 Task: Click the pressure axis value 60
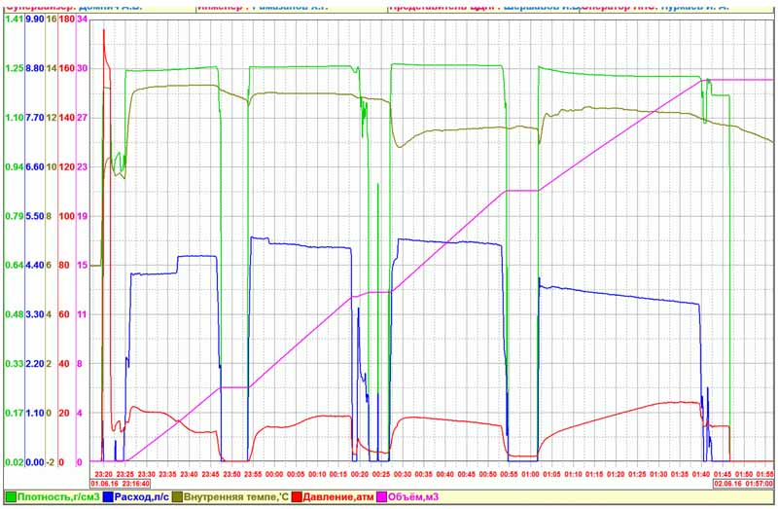click(x=64, y=314)
